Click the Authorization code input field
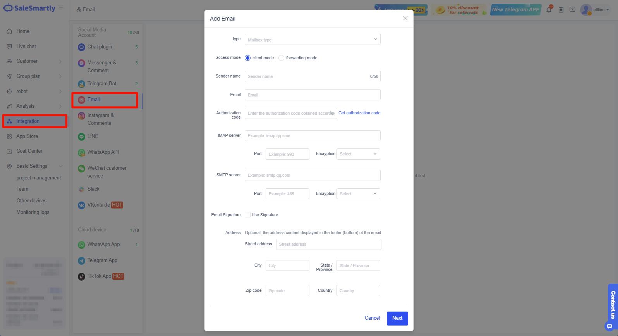The height and width of the screenshot is (336, 618). [x=291, y=113]
